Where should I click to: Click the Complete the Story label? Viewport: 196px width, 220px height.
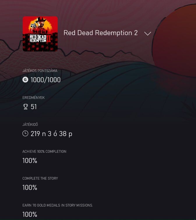40,178
